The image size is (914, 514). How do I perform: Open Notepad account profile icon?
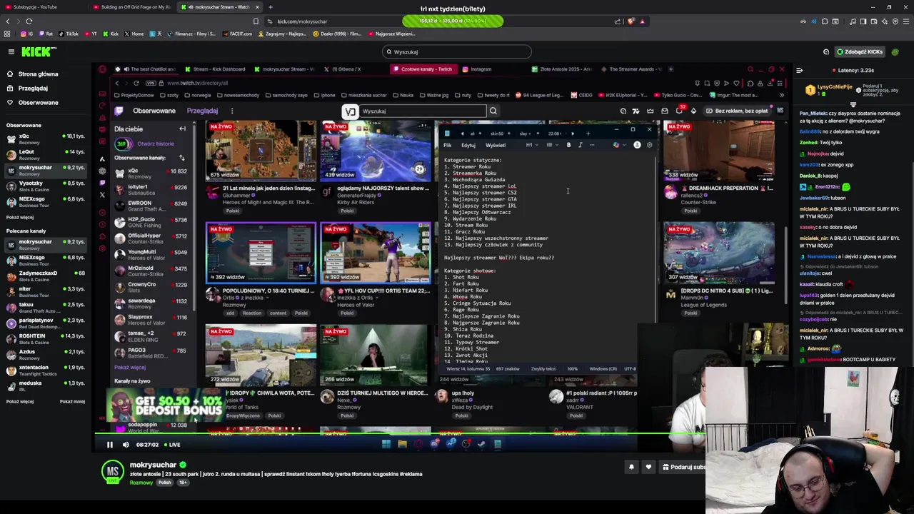tap(637, 145)
